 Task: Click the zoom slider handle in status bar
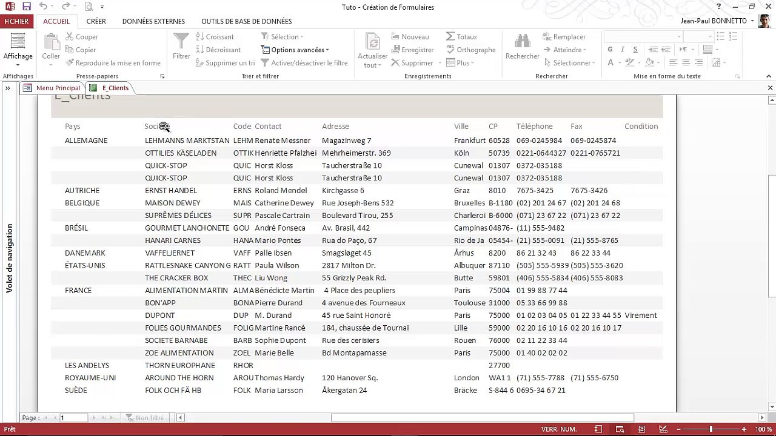tap(711, 429)
